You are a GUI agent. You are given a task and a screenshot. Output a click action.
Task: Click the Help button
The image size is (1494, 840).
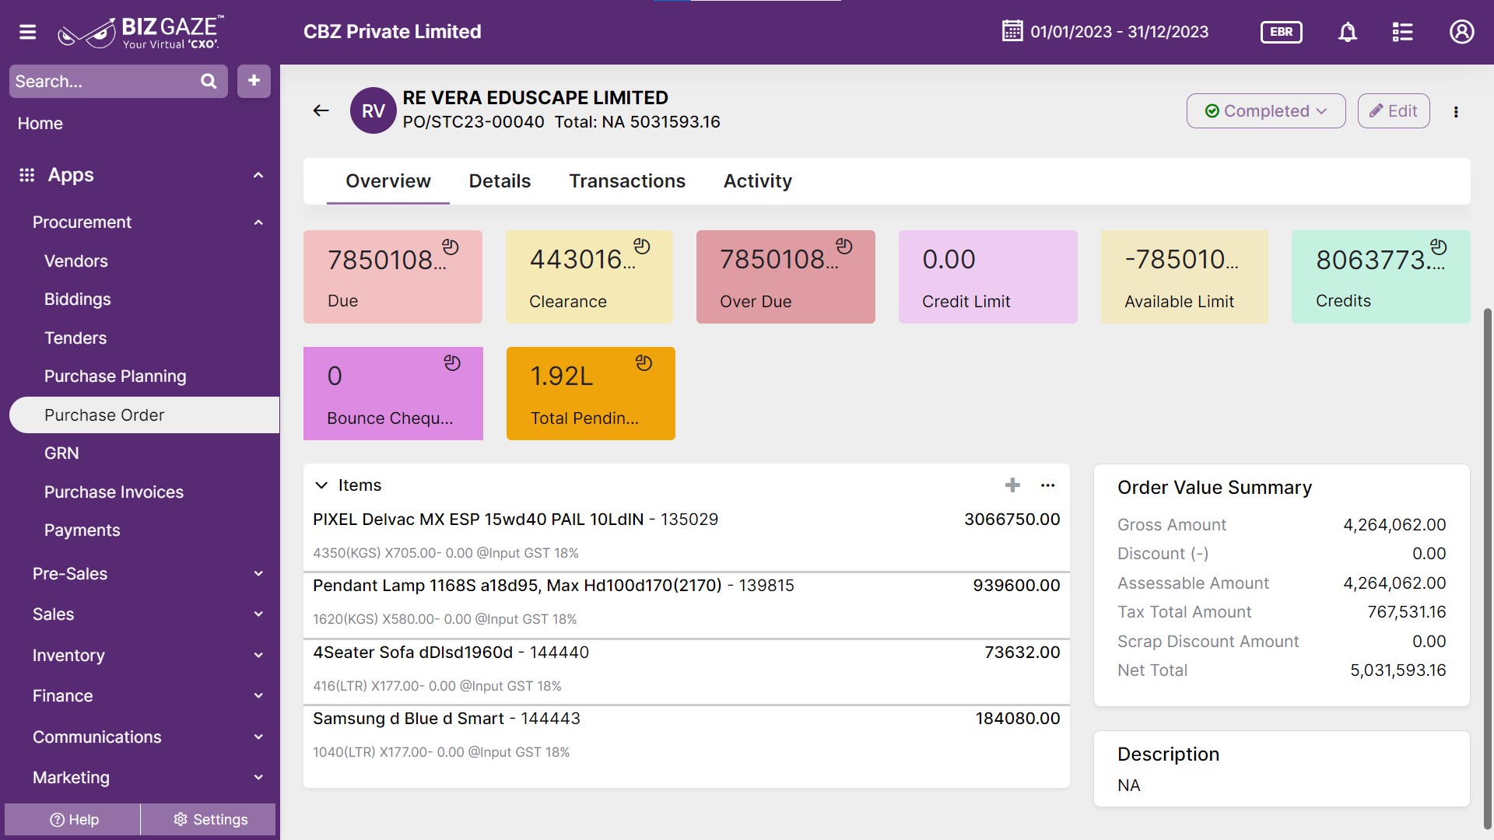(73, 820)
